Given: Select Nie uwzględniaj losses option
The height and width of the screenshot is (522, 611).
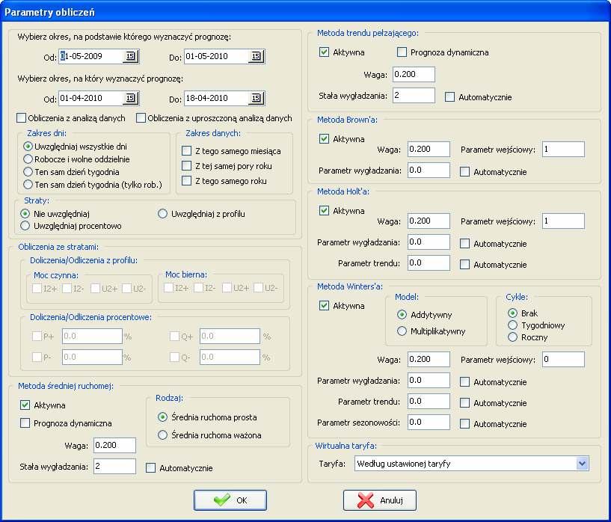Looking at the screenshot, I should tap(25, 213).
